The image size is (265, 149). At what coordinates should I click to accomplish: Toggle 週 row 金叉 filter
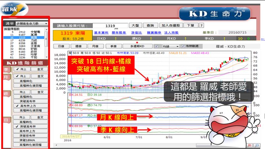tap(40, 92)
